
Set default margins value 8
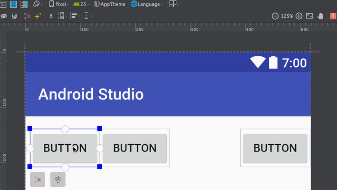point(51,16)
